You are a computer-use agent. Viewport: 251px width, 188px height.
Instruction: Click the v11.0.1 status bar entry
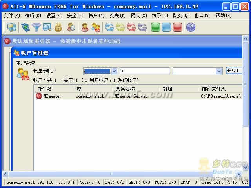click(x=66, y=182)
